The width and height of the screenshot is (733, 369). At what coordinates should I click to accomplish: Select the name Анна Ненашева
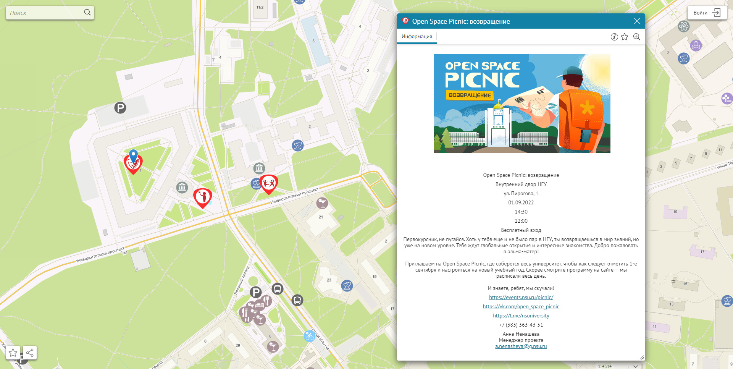pyautogui.click(x=521, y=334)
